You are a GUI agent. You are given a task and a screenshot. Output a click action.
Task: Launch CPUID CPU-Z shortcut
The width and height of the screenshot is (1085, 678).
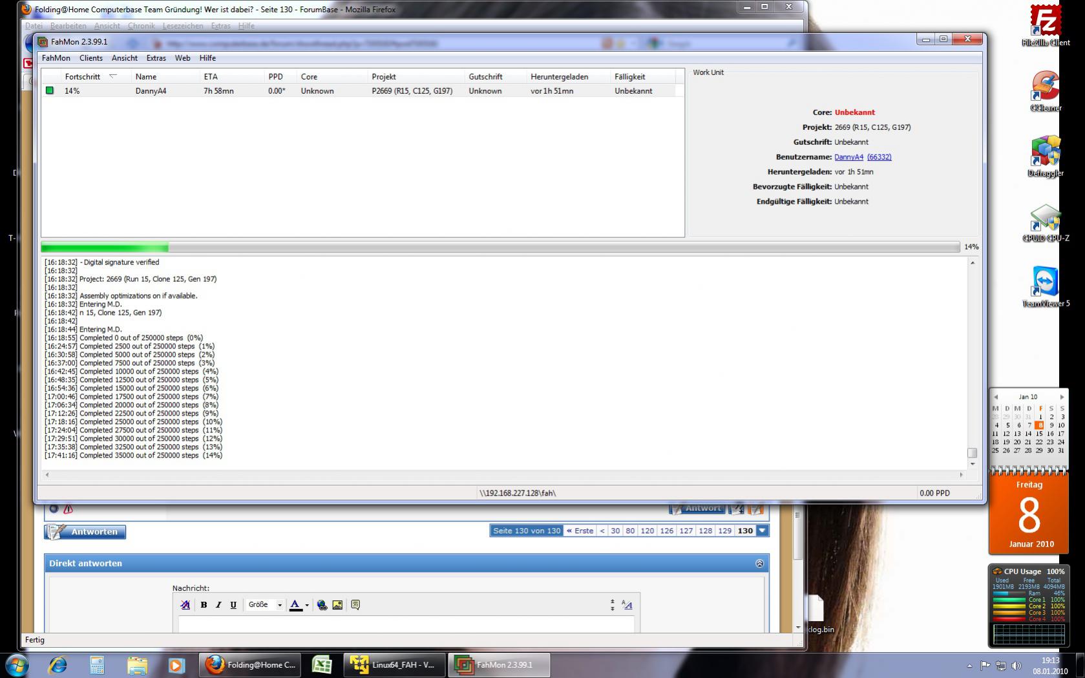(1045, 222)
